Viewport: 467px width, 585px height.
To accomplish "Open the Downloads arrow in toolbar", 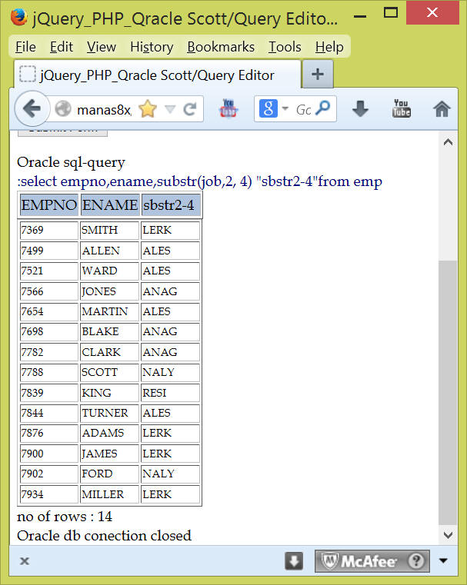I will pyautogui.click(x=360, y=108).
